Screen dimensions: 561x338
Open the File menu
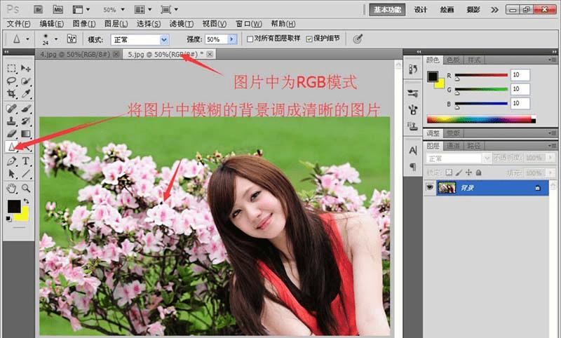click(x=18, y=24)
